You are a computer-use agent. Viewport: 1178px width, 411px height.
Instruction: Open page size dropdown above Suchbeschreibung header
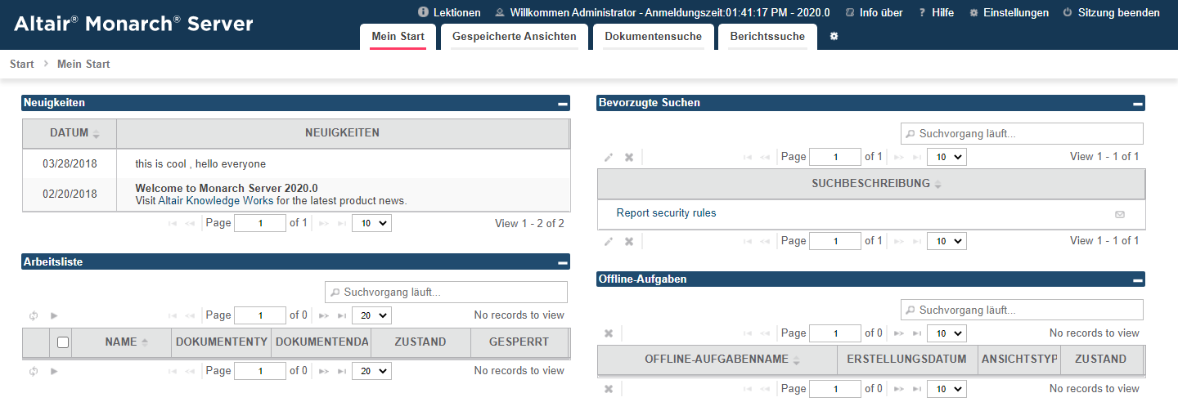tap(946, 157)
